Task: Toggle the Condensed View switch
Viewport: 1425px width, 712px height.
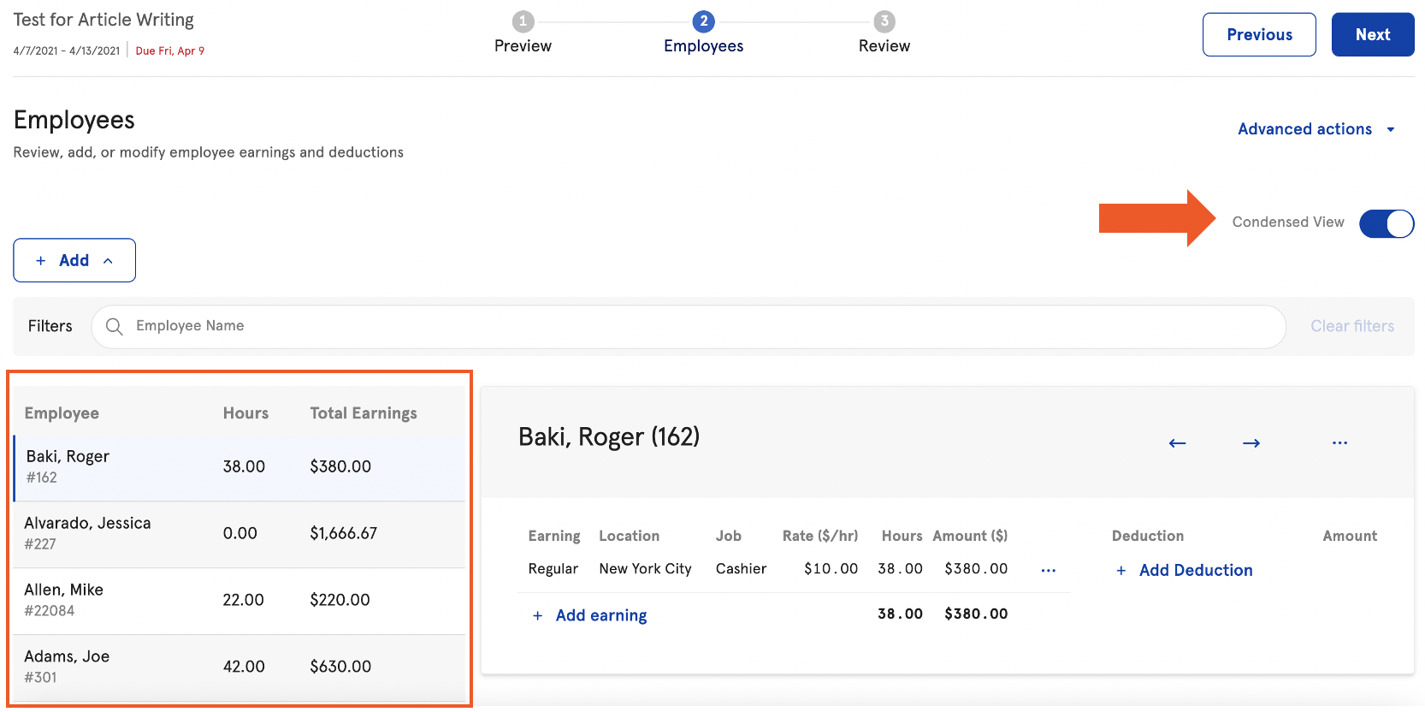Action: (1386, 223)
